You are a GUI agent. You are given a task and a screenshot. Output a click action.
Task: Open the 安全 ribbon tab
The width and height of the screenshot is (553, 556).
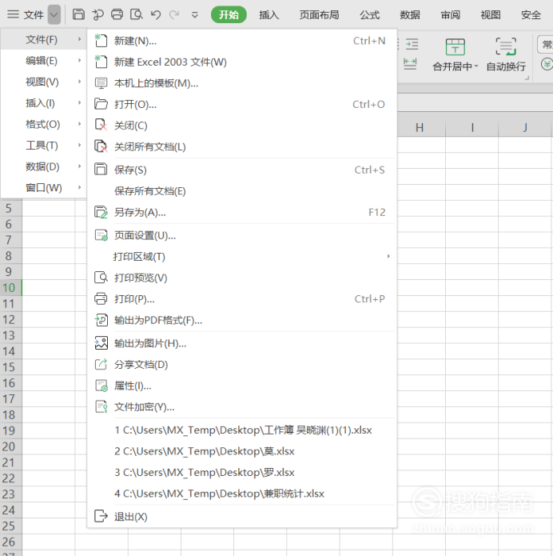[531, 14]
